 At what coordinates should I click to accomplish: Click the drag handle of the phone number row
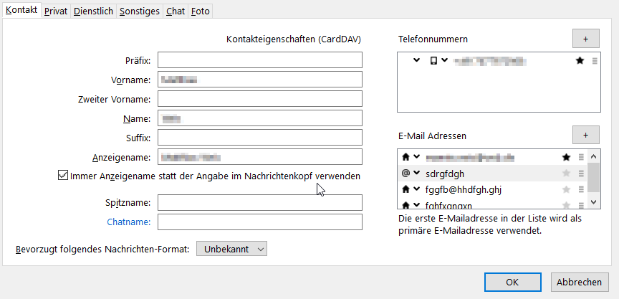(x=595, y=61)
